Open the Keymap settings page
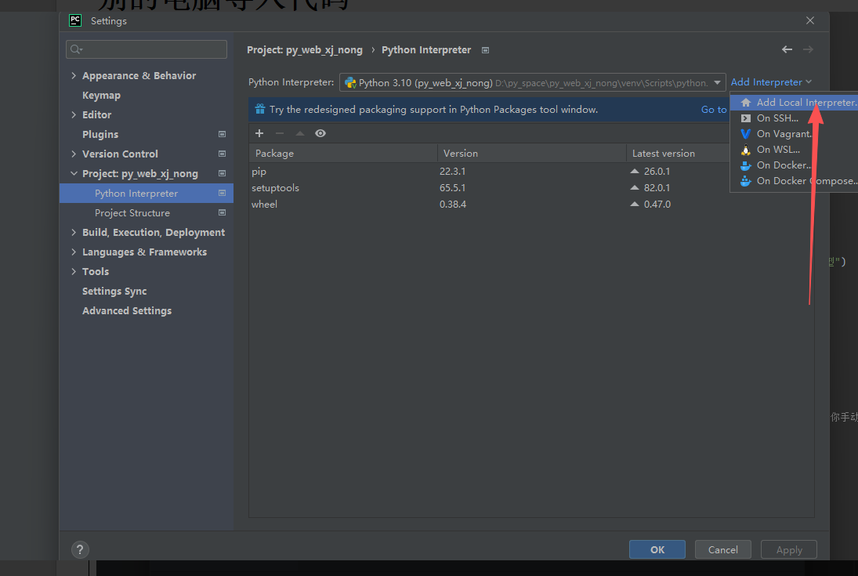This screenshot has width=858, height=576. click(x=101, y=96)
